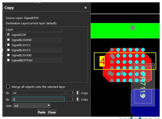Click the blue pad under the PR7115 label
162x119 pixels.
(x=143, y=96)
